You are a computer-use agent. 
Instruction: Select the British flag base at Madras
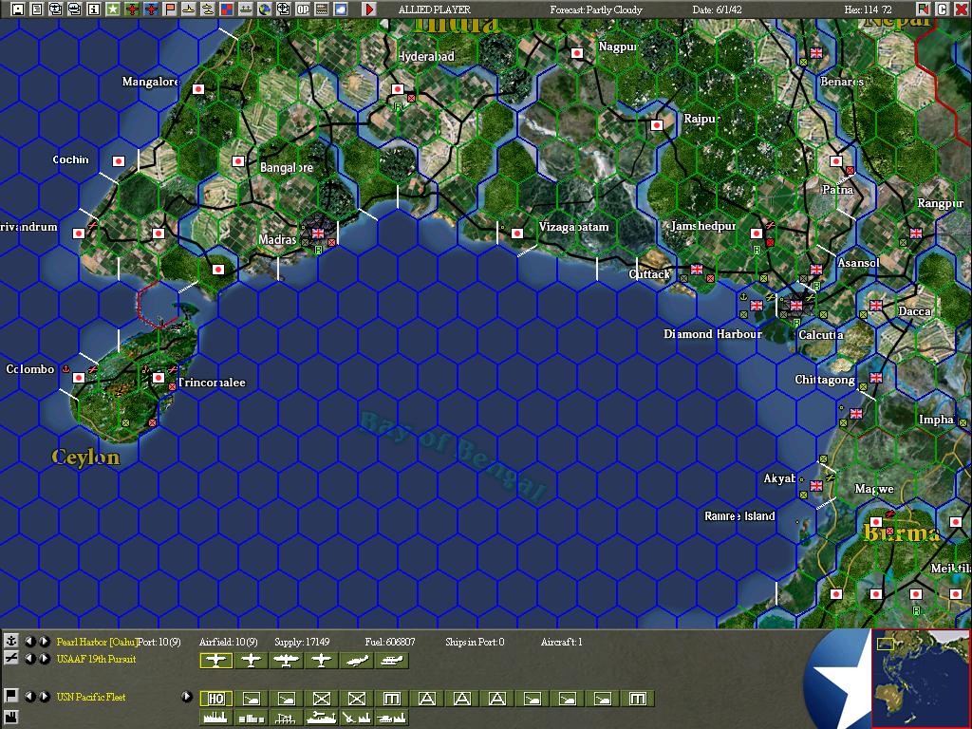point(318,234)
